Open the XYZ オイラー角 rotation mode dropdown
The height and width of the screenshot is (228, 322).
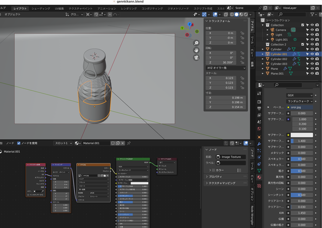click(x=226, y=68)
